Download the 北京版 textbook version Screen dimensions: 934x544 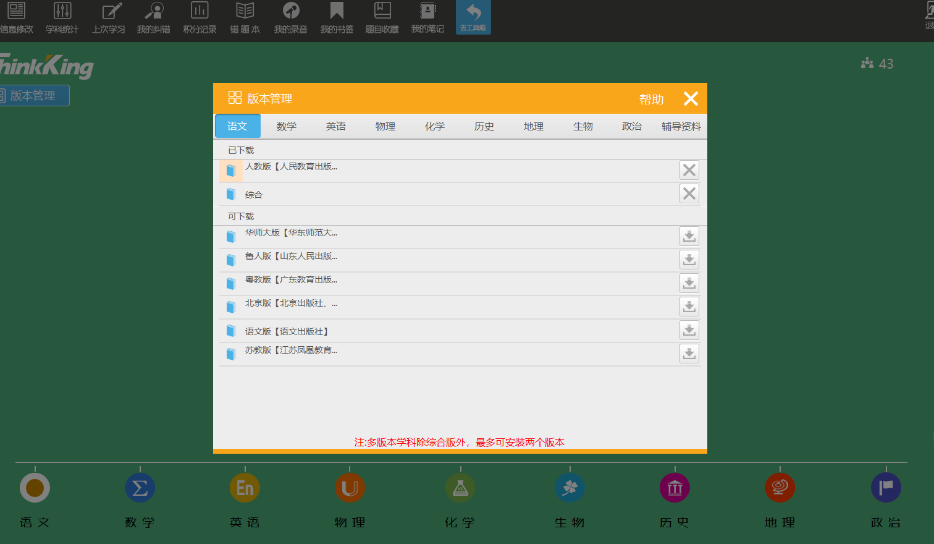pos(689,307)
